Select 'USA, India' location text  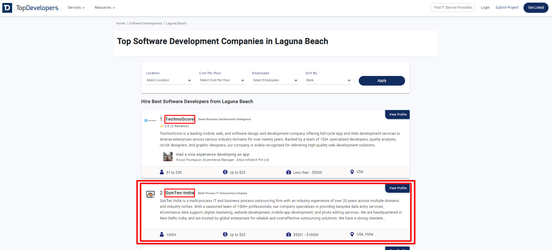point(365,234)
